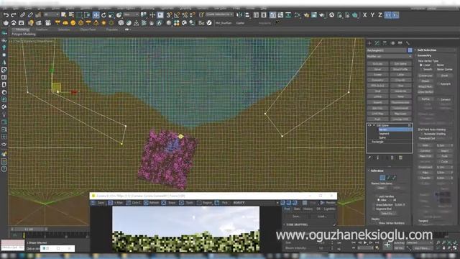Collapse the Edit Spline stack entry
Image resolution: width=460 pixels, height=259 pixels.
[x=374, y=125]
